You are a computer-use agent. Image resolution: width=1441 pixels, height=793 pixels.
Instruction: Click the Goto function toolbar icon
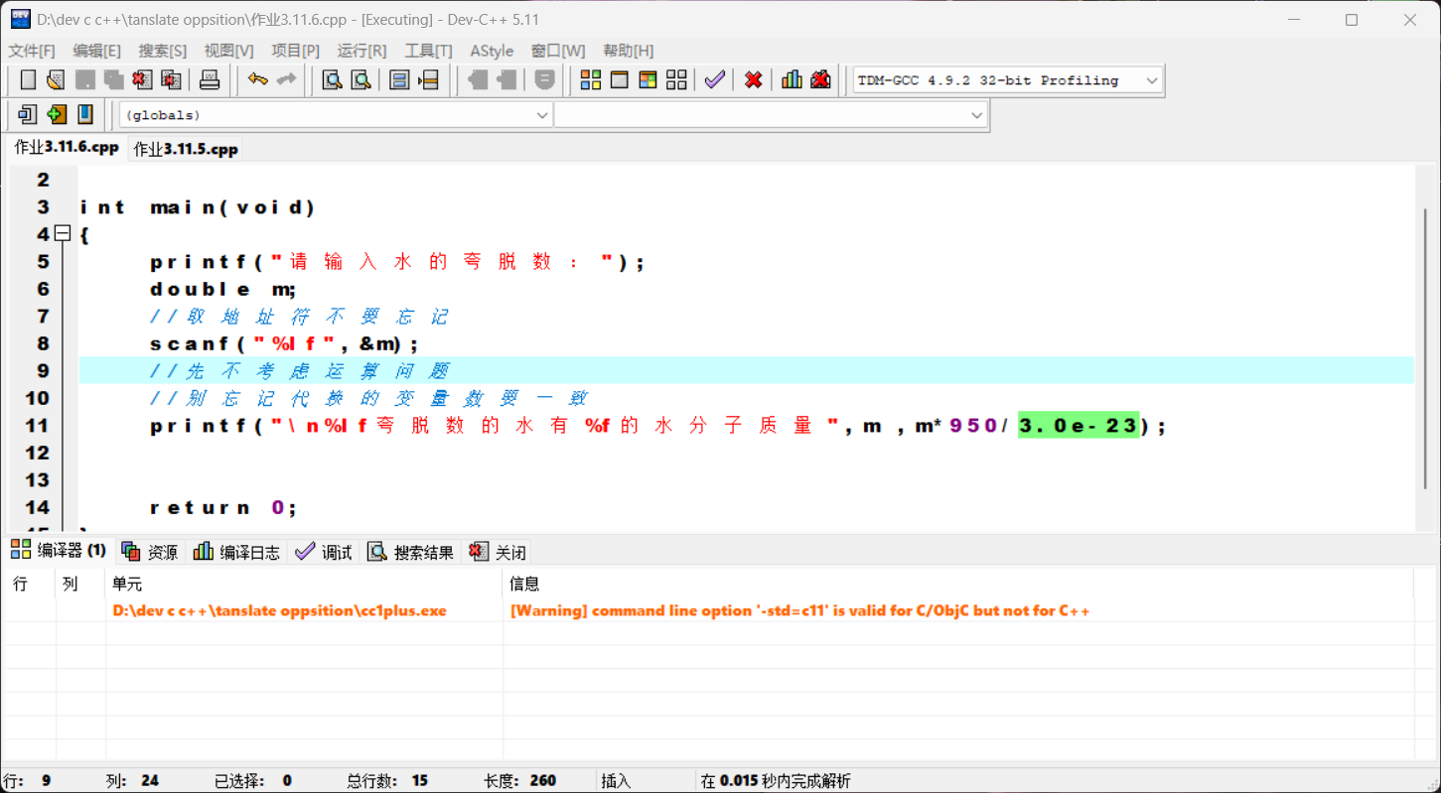tap(399, 80)
